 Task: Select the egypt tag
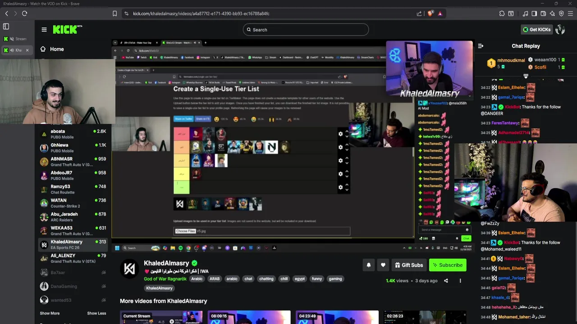pos(300,279)
